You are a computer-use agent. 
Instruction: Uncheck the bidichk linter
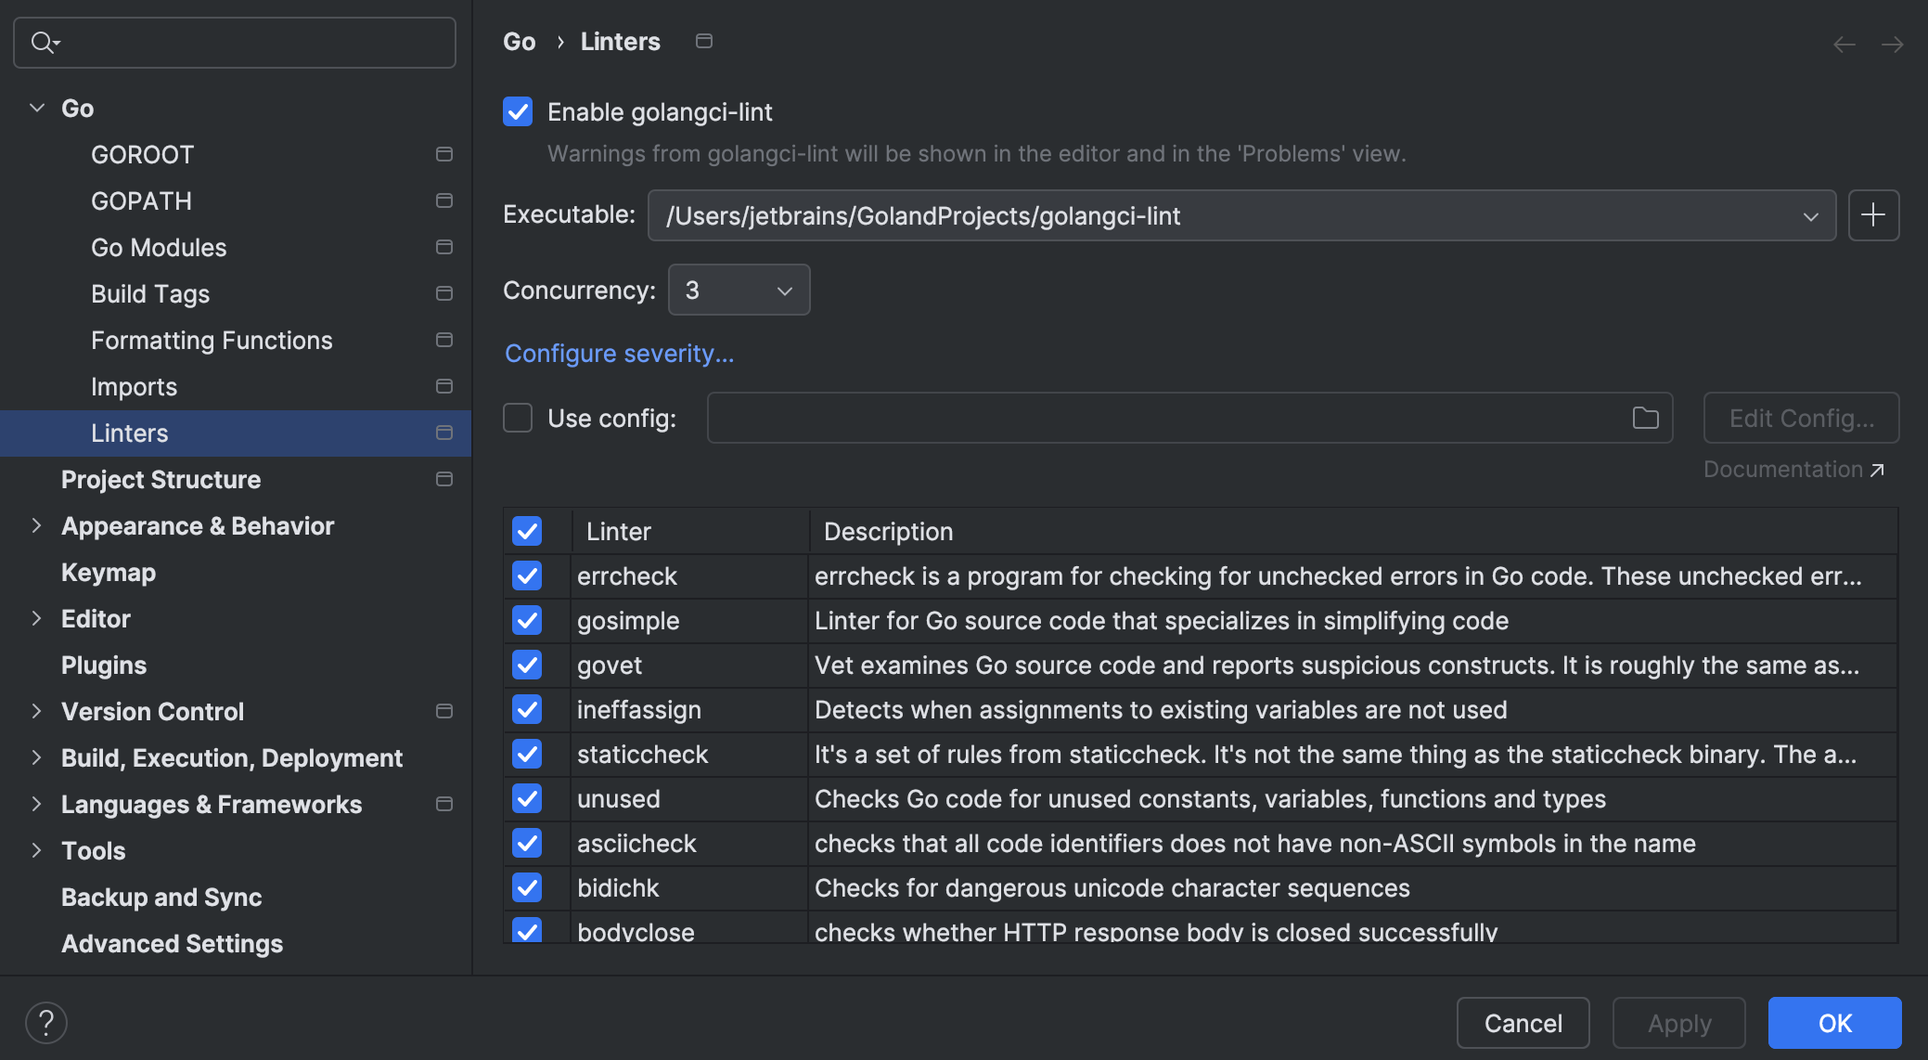click(526, 887)
